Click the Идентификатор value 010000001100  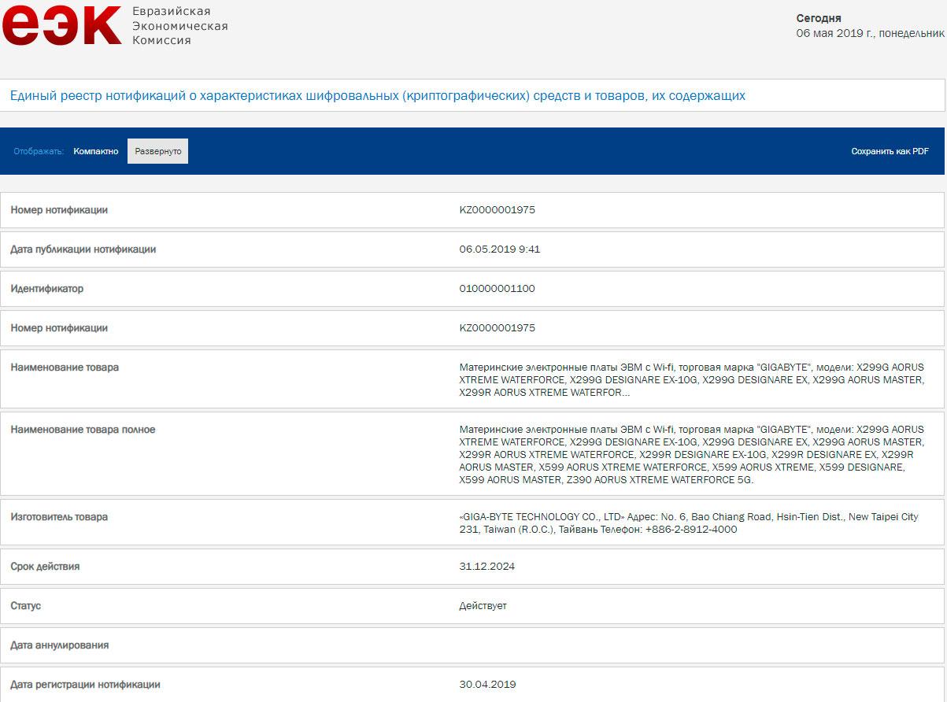(497, 289)
